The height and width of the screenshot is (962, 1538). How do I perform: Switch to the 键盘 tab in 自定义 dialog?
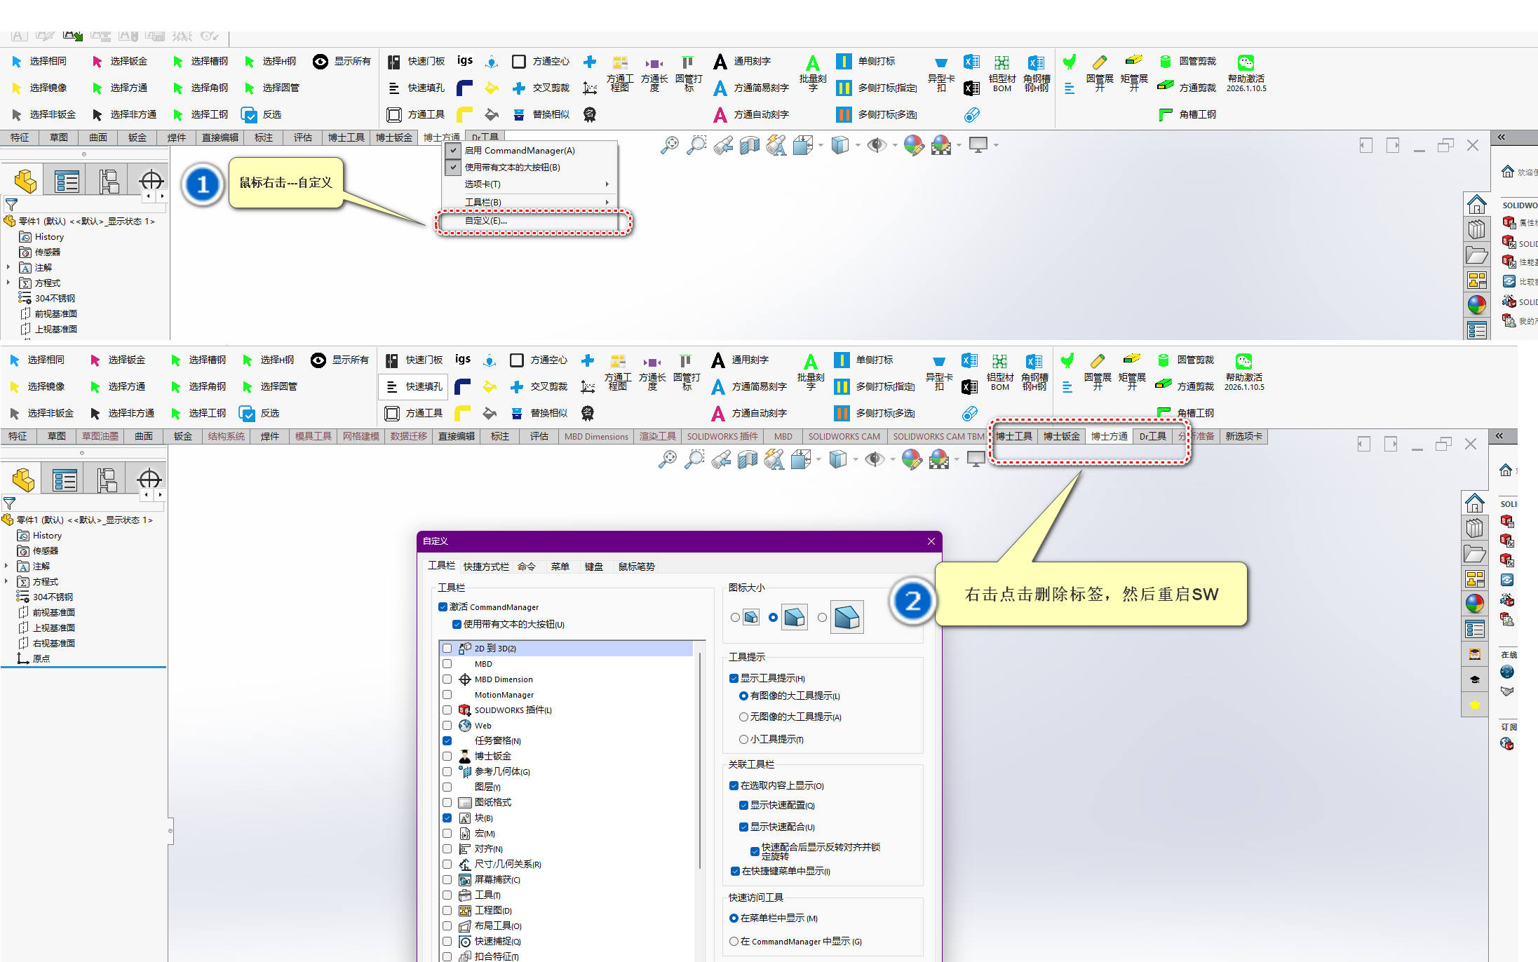(x=593, y=567)
